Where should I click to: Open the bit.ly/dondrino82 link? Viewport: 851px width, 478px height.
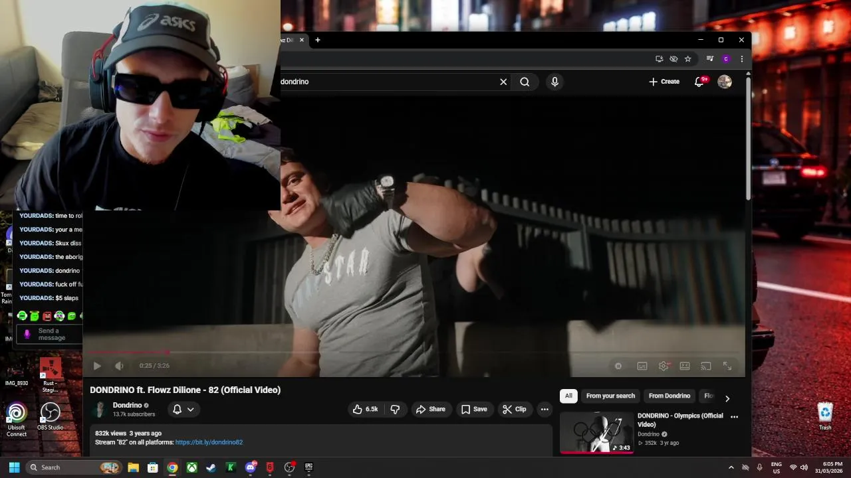[209, 442]
